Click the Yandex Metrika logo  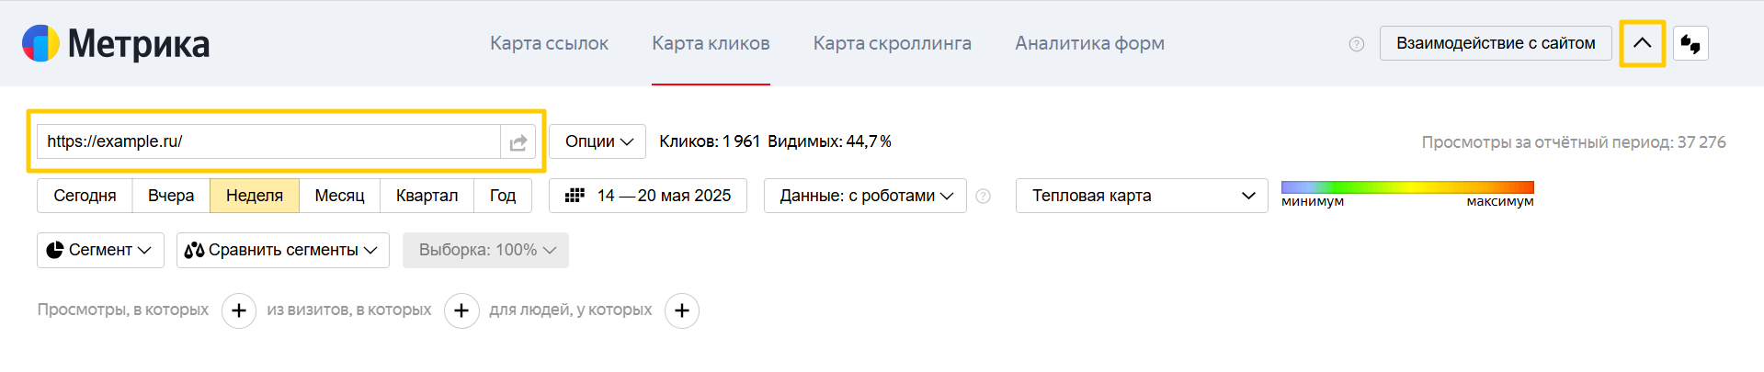[116, 43]
